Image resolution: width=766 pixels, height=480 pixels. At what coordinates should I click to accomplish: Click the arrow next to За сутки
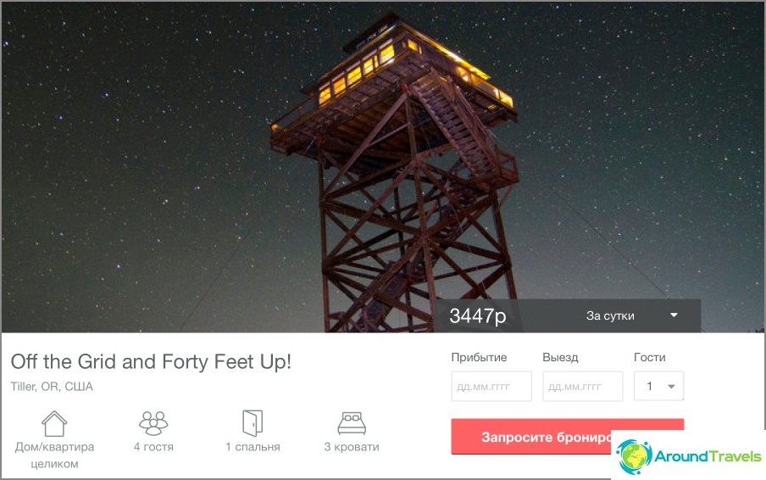click(674, 315)
